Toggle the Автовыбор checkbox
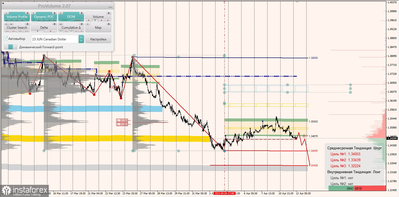This screenshot has width=399, height=197. click(x=6, y=38)
